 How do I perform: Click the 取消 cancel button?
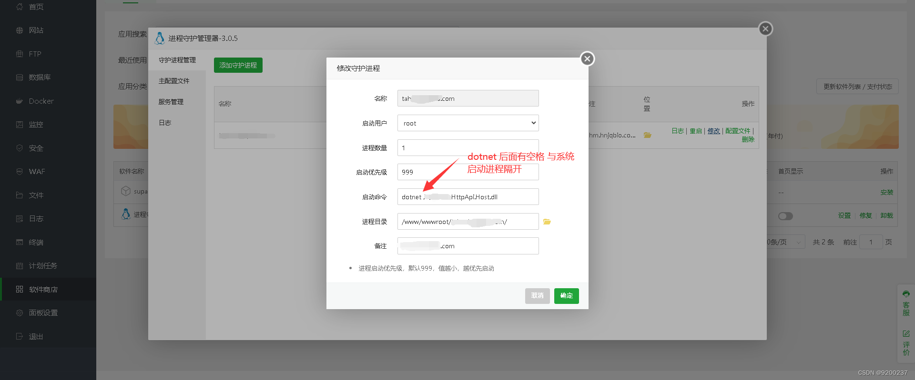tap(538, 296)
